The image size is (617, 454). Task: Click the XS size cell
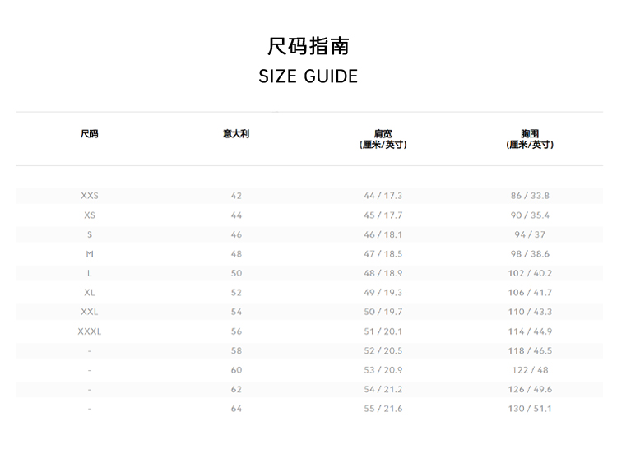(x=90, y=215)
